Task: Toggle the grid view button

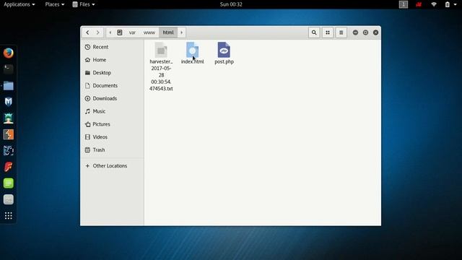Action: (x=328, y=32)
